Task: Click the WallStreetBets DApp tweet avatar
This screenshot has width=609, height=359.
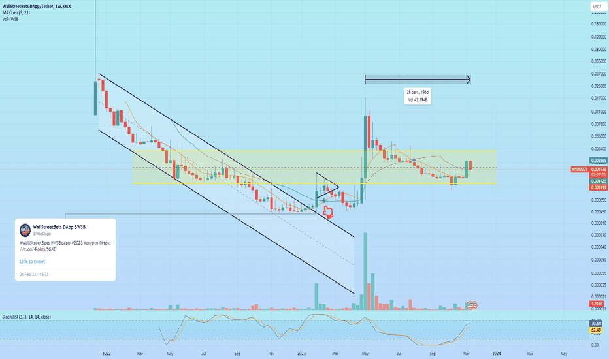Action: tap(25, 230)
